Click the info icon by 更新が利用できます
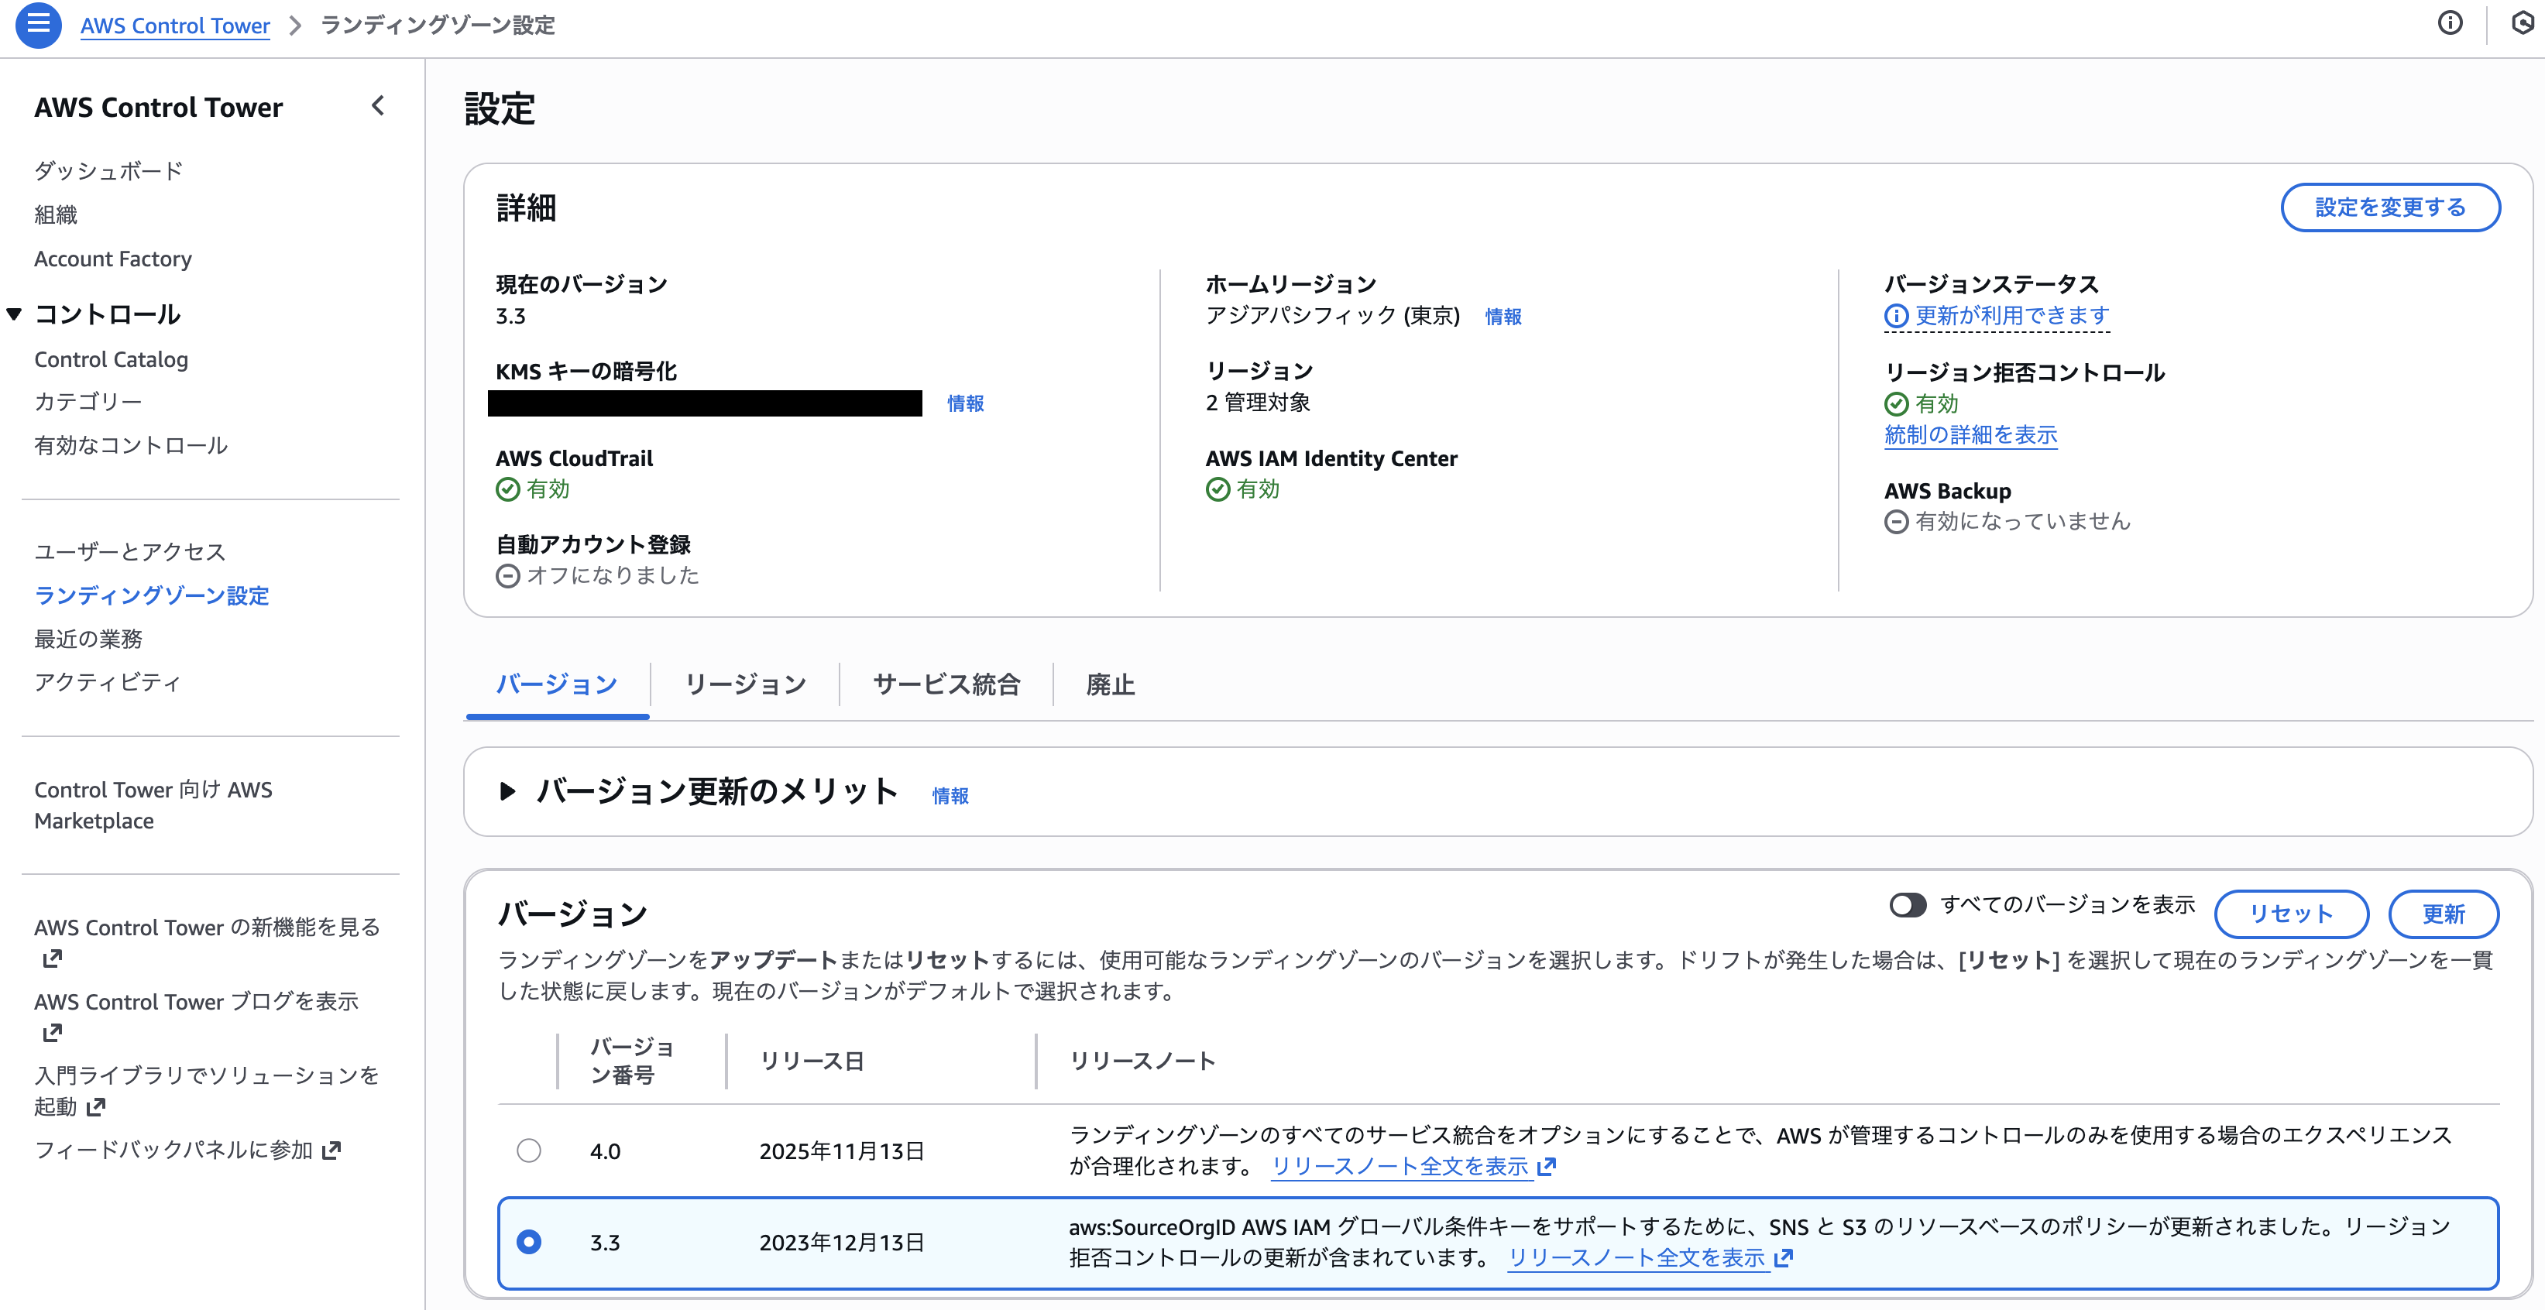Screen dimensions: 2545x1310 click(x=1896, y=316)
